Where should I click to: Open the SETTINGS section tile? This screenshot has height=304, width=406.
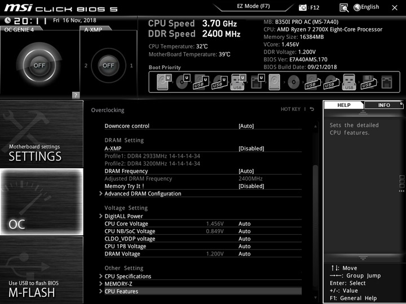[x=42, y=134]
